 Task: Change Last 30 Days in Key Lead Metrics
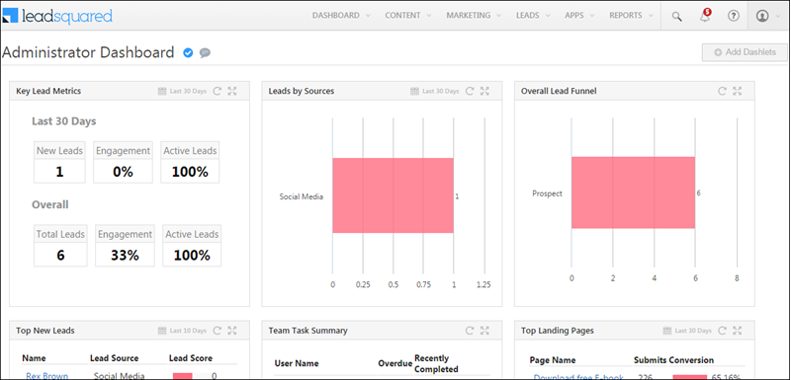188,92
